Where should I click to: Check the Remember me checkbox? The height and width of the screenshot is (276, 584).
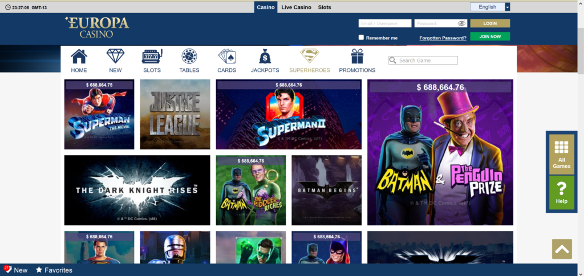[361, 37]
